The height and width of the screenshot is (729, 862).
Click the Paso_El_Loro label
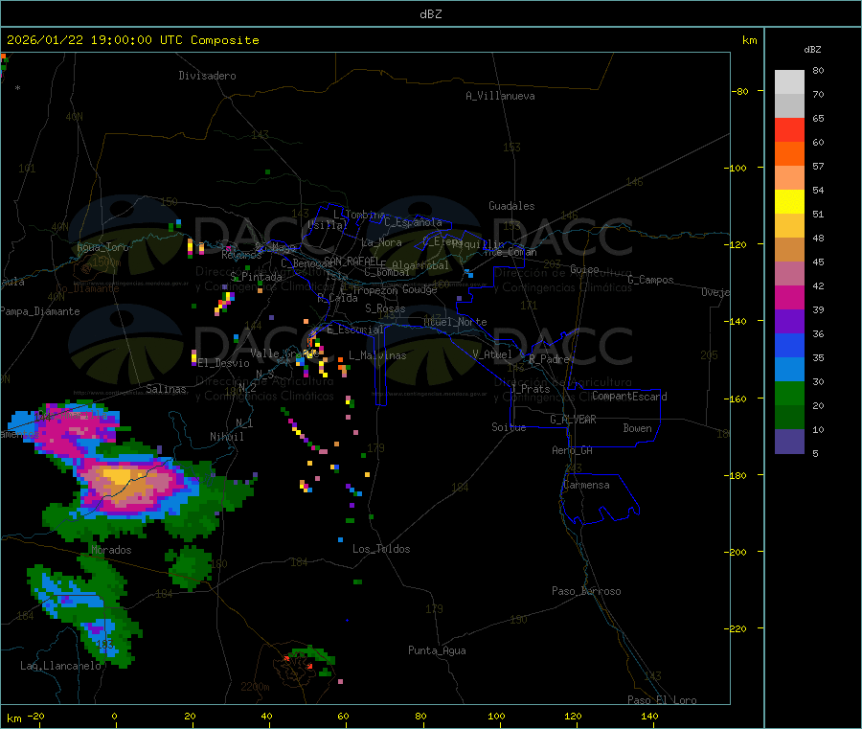(663, 700)
